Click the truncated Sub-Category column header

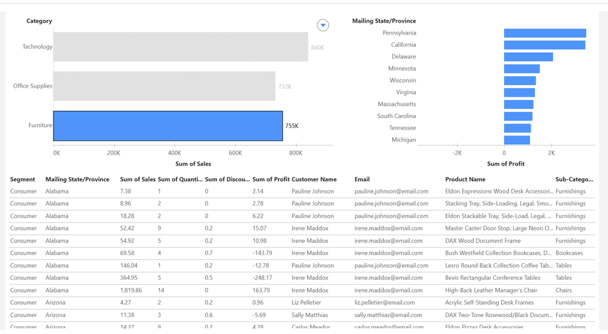573,179
